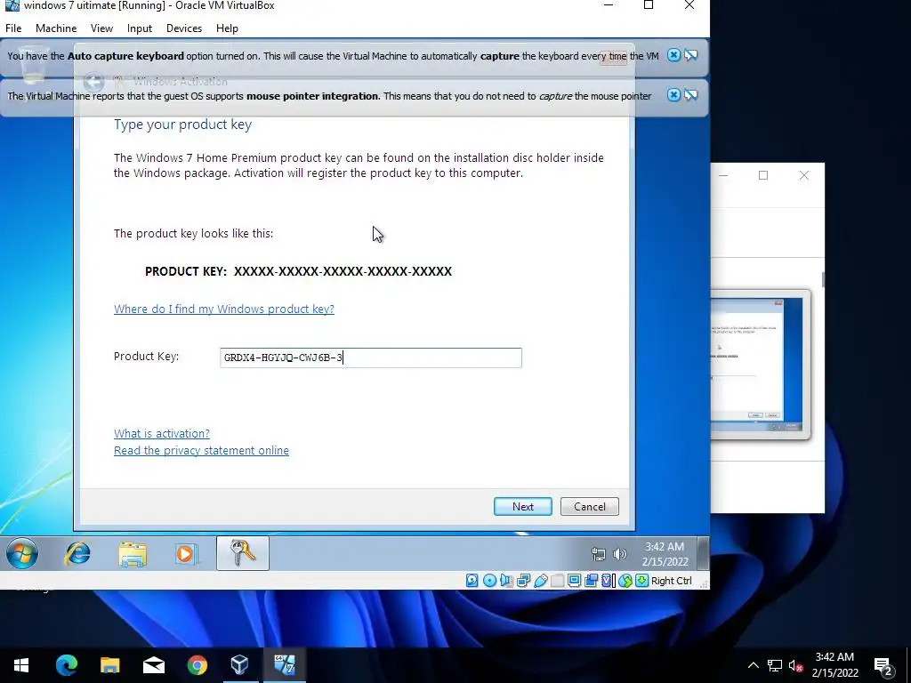The width and height of the screenshot is (911, 683).
Task: Open the Windows 10 Start button on host taskbar
Action: [x=21, y=664]
